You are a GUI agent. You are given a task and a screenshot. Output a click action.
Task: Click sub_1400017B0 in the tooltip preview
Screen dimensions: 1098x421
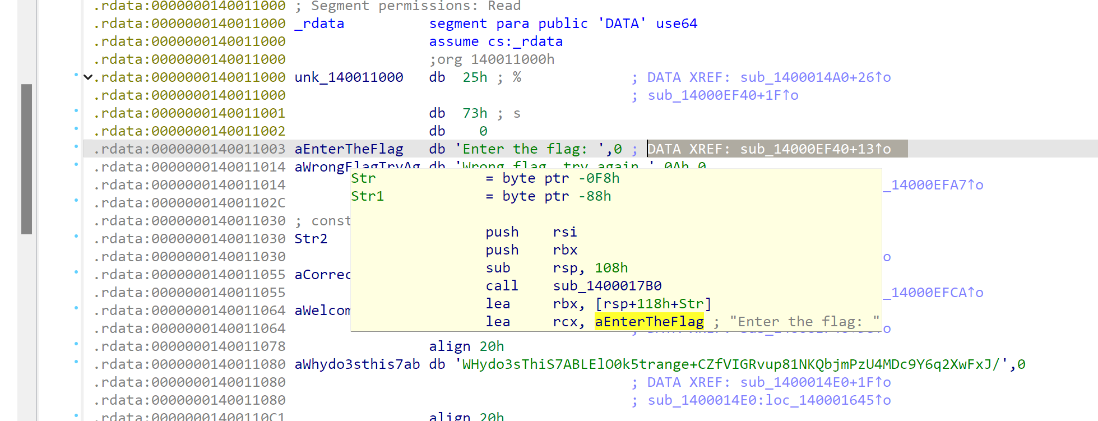click(x=607, y=286)
